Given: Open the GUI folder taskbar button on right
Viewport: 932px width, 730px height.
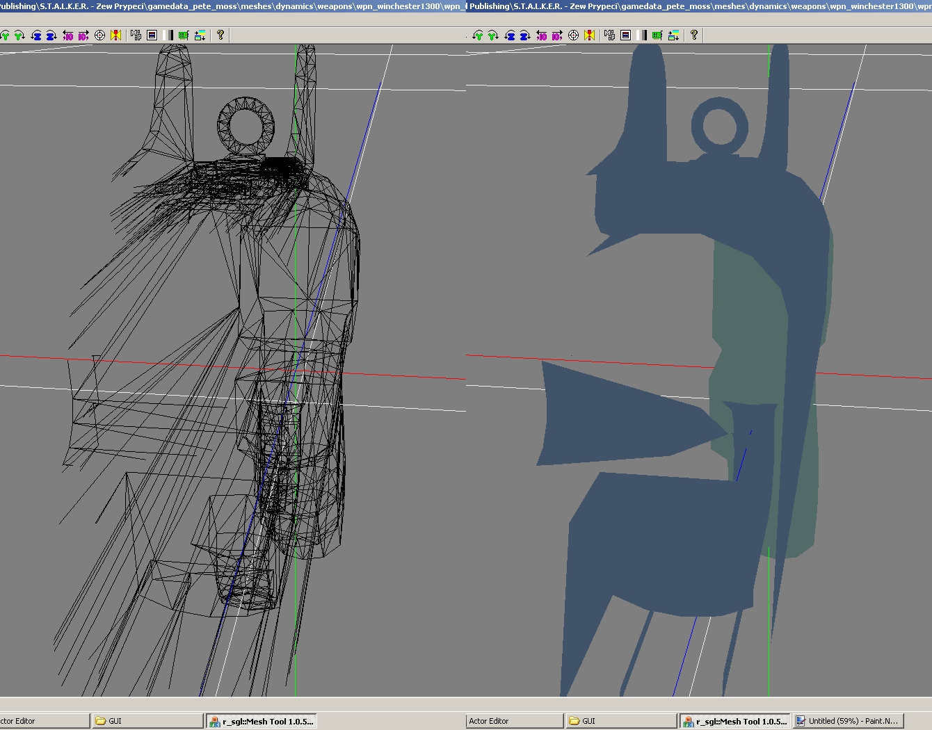Looking at the screenshot, I should tap(621, 721).
